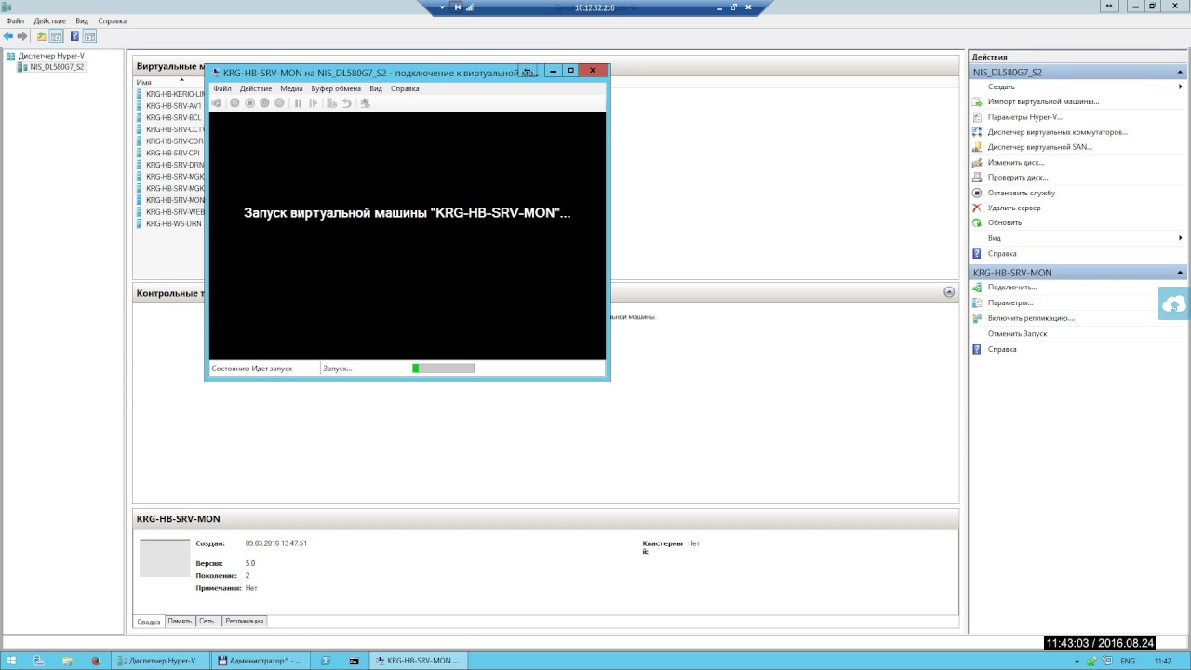
Task: Collapse the KRG-HB-SRV-MON actions section
Action: (x=1181, y=273)
